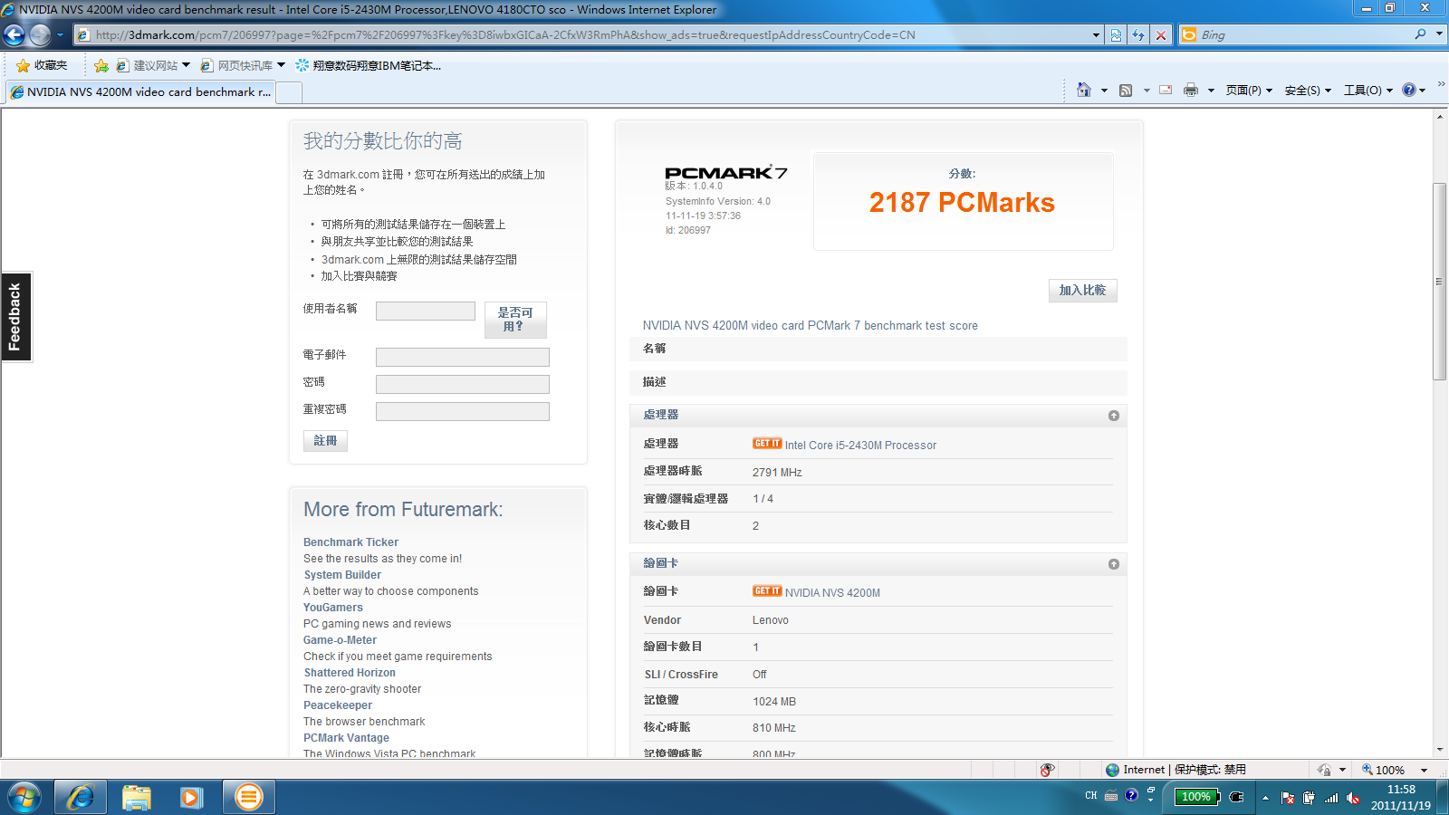Click the 重複密碼 repeat password field
Viewport: 1449px width, 815px height.
(x=463, y=411)
